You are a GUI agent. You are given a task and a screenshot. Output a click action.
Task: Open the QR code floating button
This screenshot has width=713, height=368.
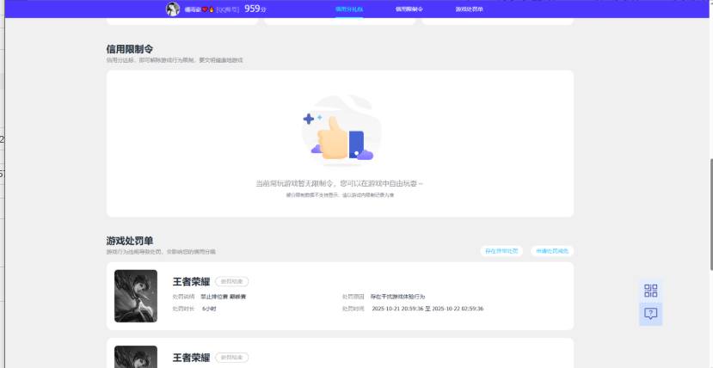[x=651, y=291]
